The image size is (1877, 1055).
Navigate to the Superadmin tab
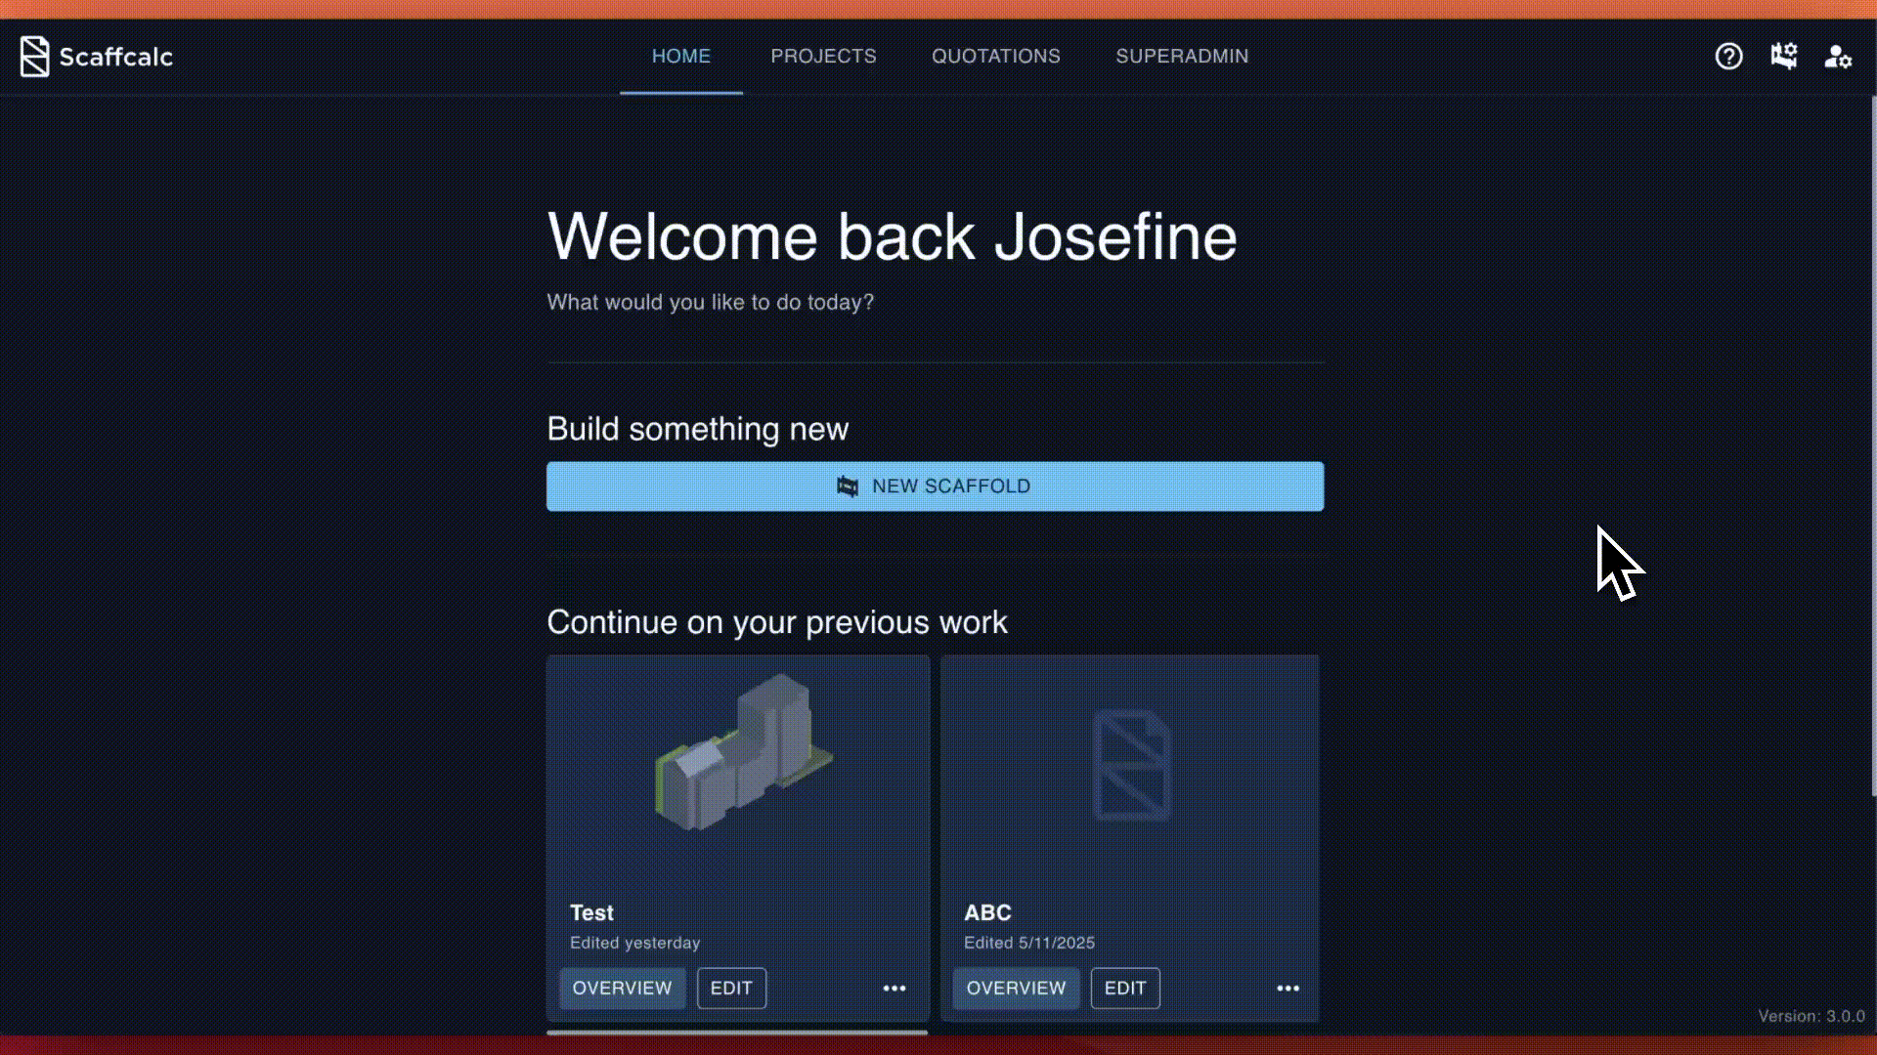click(x=1182, y=57)
